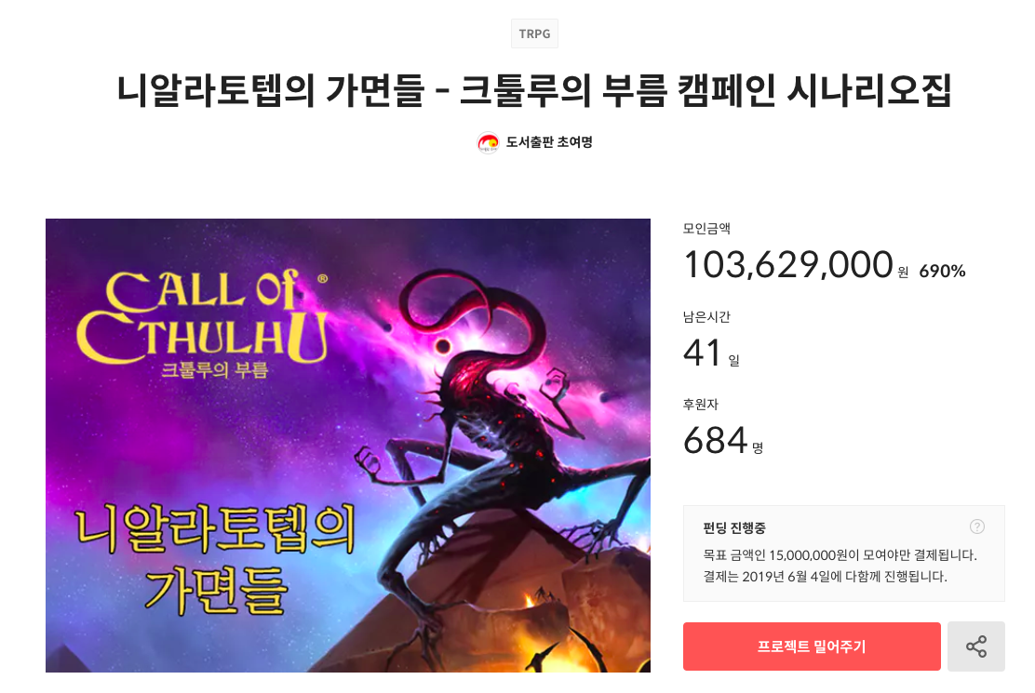Click the 도서출판 초여명 creator avatar
Viewport: 1035px width, 693px height.
[488, 142]
